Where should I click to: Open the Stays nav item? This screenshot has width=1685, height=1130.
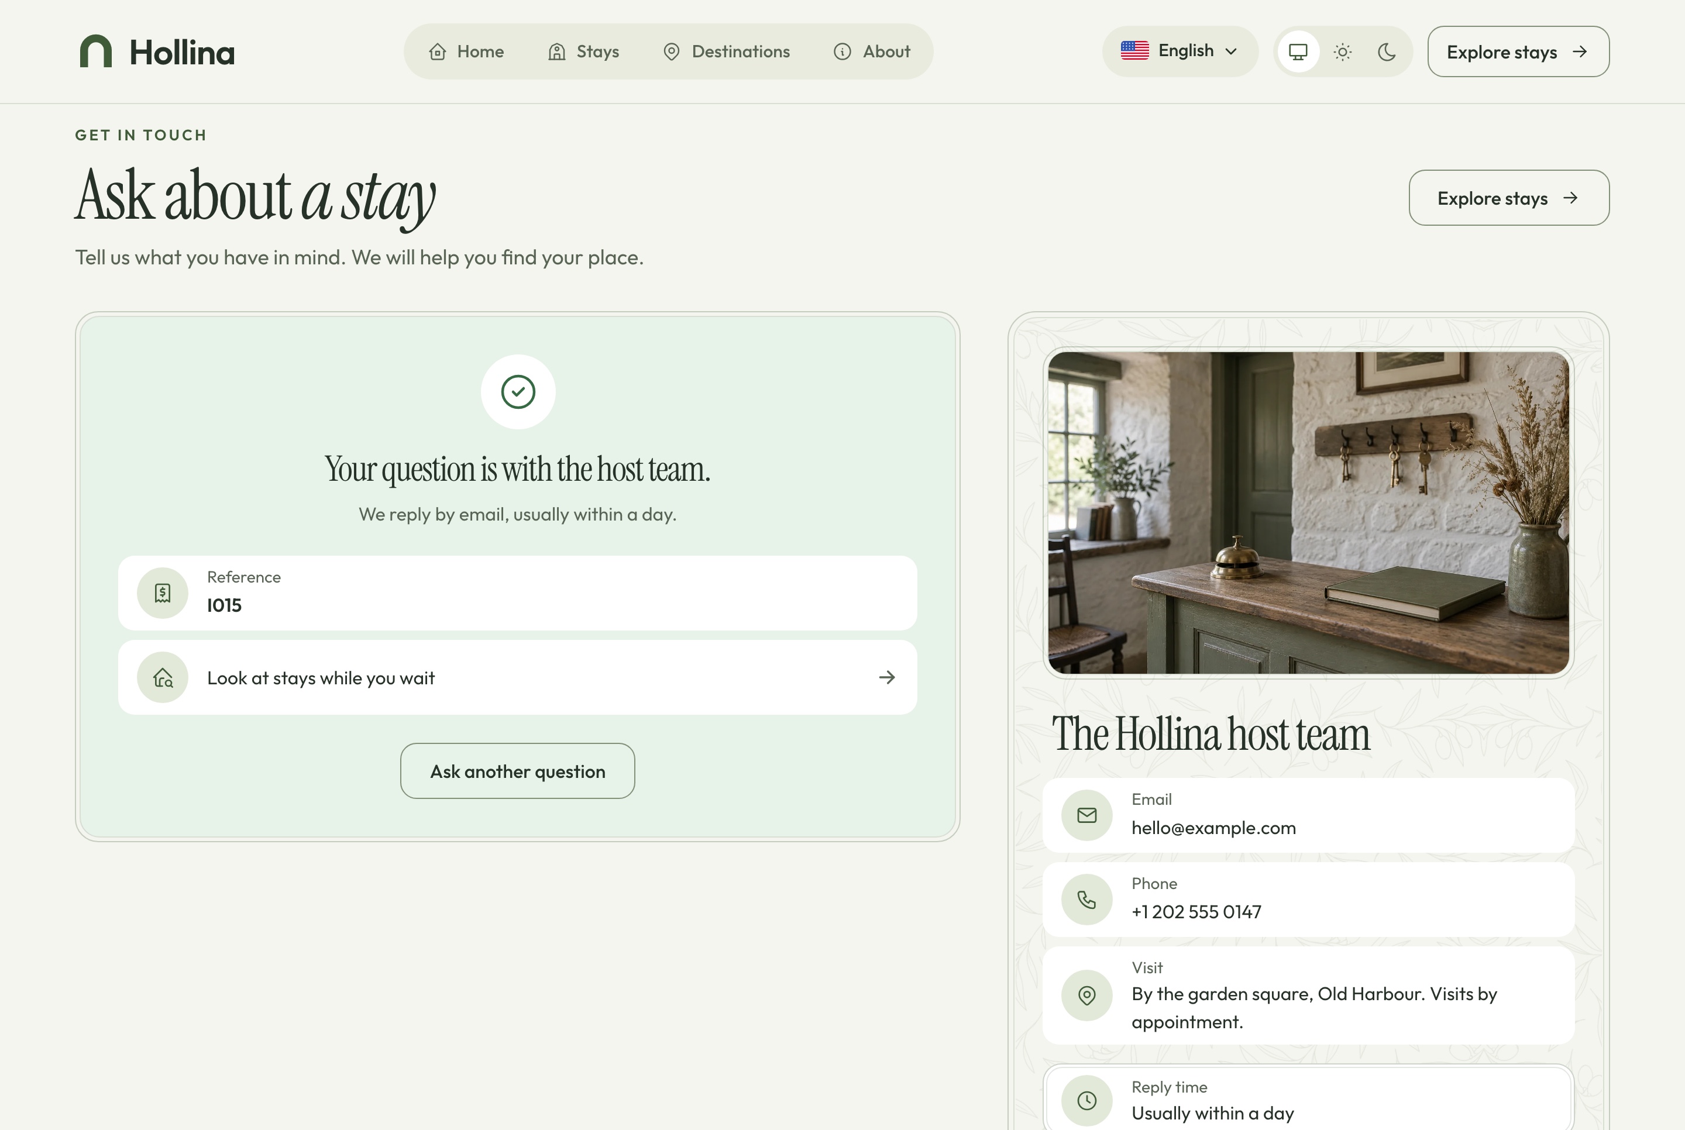pos(584,52)
